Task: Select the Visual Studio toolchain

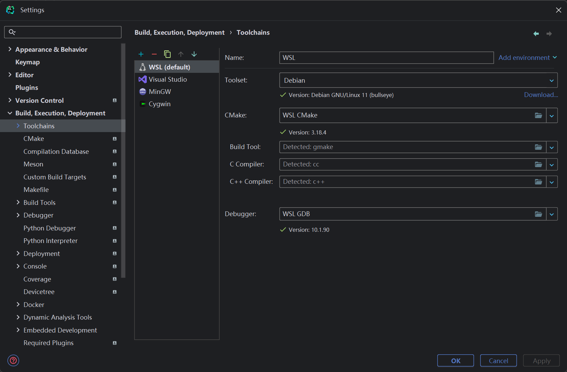Action: coord(177,79)
